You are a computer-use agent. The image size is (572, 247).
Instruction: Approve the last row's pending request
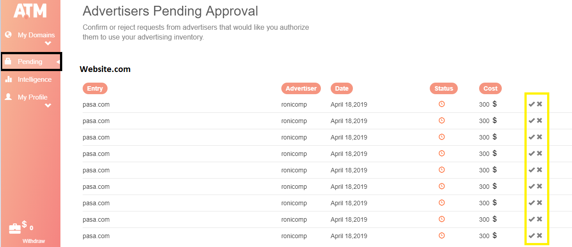[x=532, y=235]
